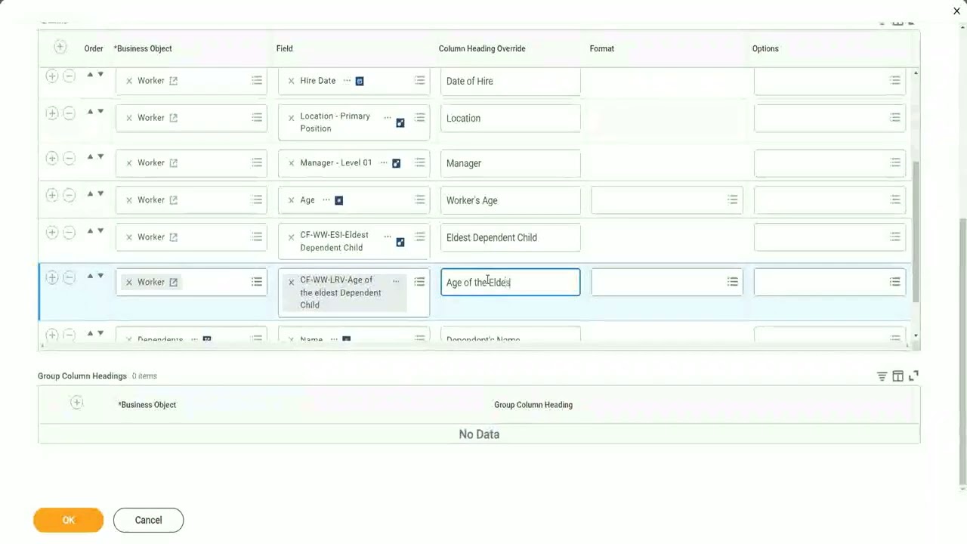This screenshot has height=544, width=967.
Task: Edit the Manager column heading override
Action: click(511, 163)
